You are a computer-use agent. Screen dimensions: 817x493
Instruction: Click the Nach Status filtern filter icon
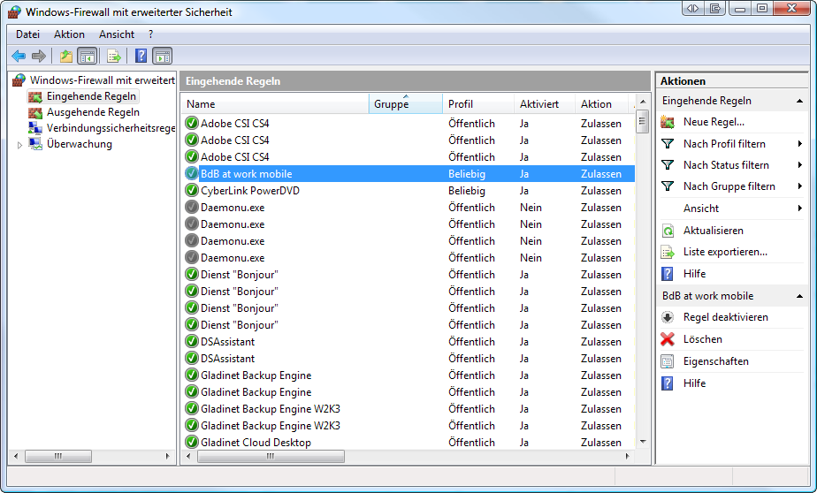pyautogui.click(x=668, y=165)
